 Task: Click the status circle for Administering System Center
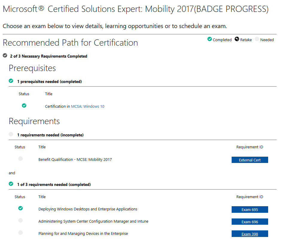21,220
